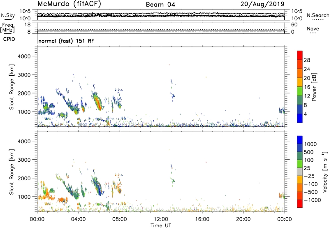Image resolution: width=329 pixels, height=228 pixels.
Task: Click the red bottom segment of the velocity colorbar
Action: (300, 204)
